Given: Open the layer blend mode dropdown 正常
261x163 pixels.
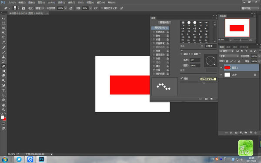Looking at the screenshot, I should tap(229, 56).
